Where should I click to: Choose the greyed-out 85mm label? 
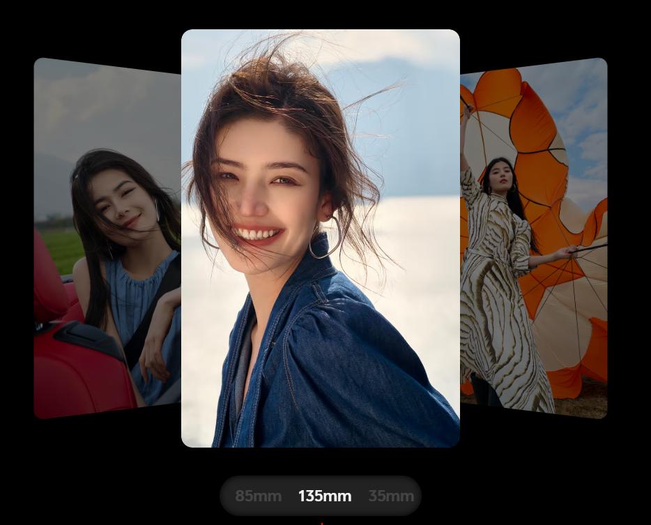coord(259,496)
